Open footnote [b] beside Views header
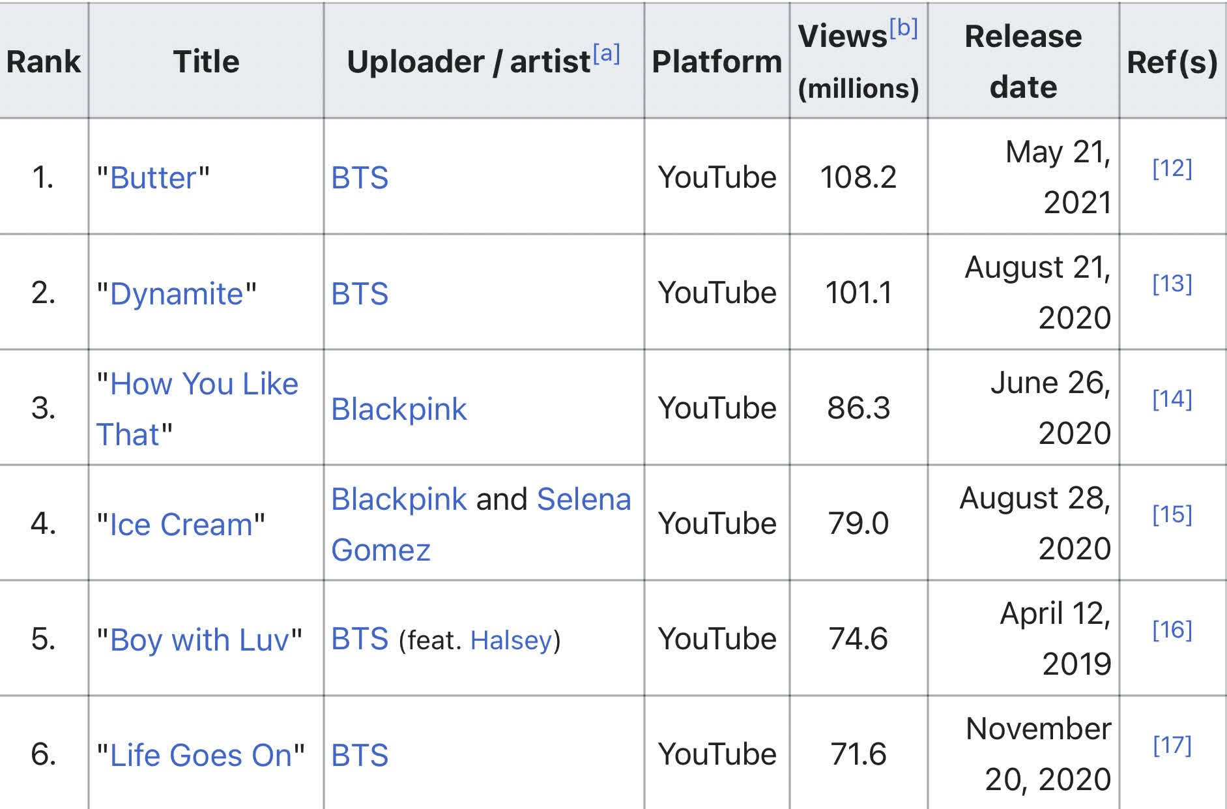This screenshot has width=1227, height=809. [904, 27]
